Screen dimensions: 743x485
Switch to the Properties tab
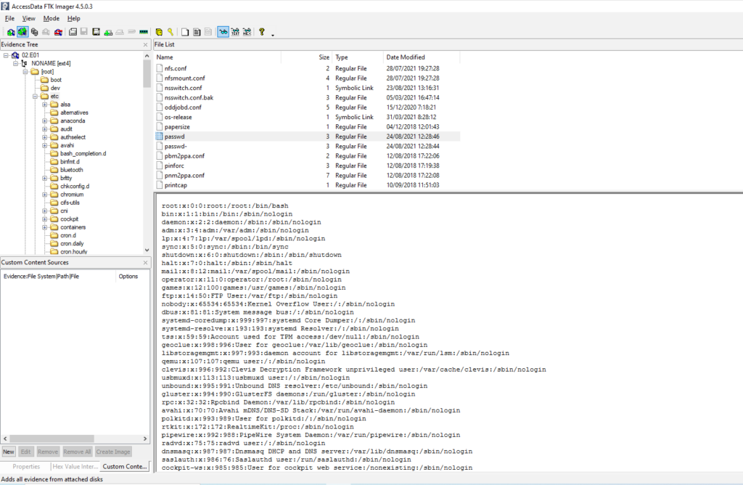tap(25, 465)
